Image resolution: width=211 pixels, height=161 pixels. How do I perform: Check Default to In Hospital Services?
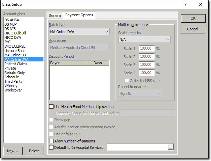51,147
